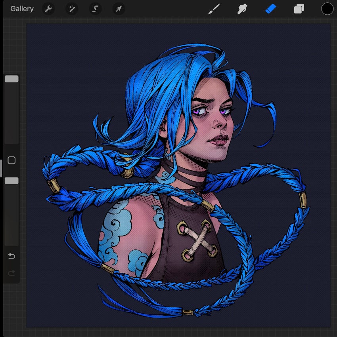Open the Layers panel
The image size is (337, 337).
click(x=299, y=9)
